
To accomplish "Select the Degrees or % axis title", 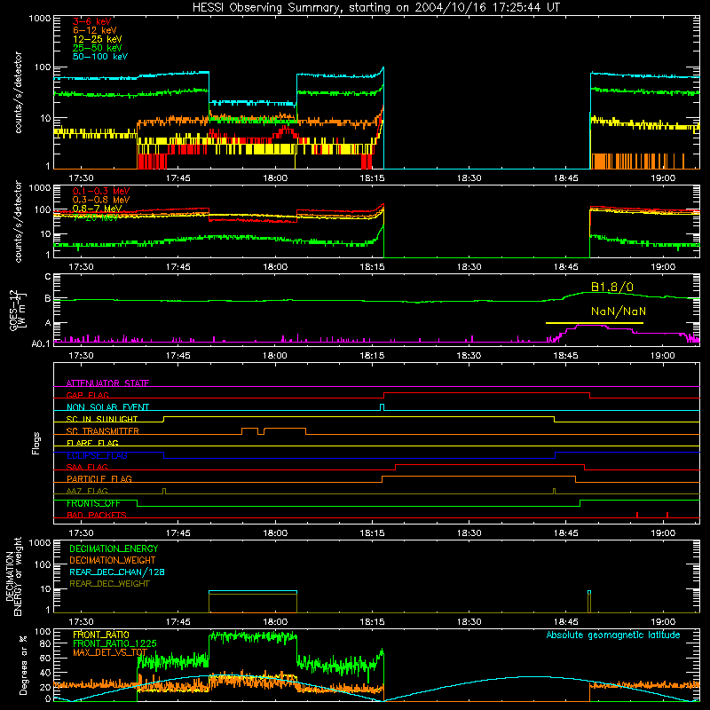I will tap(23, 666).
